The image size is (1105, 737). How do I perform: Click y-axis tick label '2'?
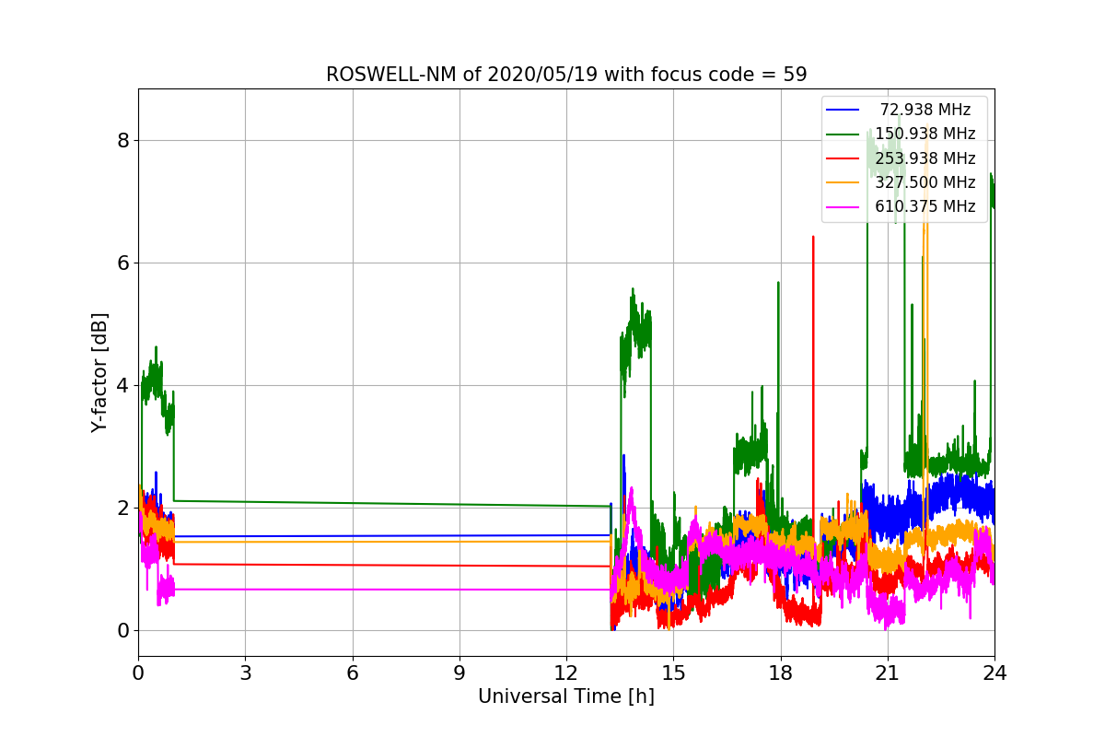[122, 509]
